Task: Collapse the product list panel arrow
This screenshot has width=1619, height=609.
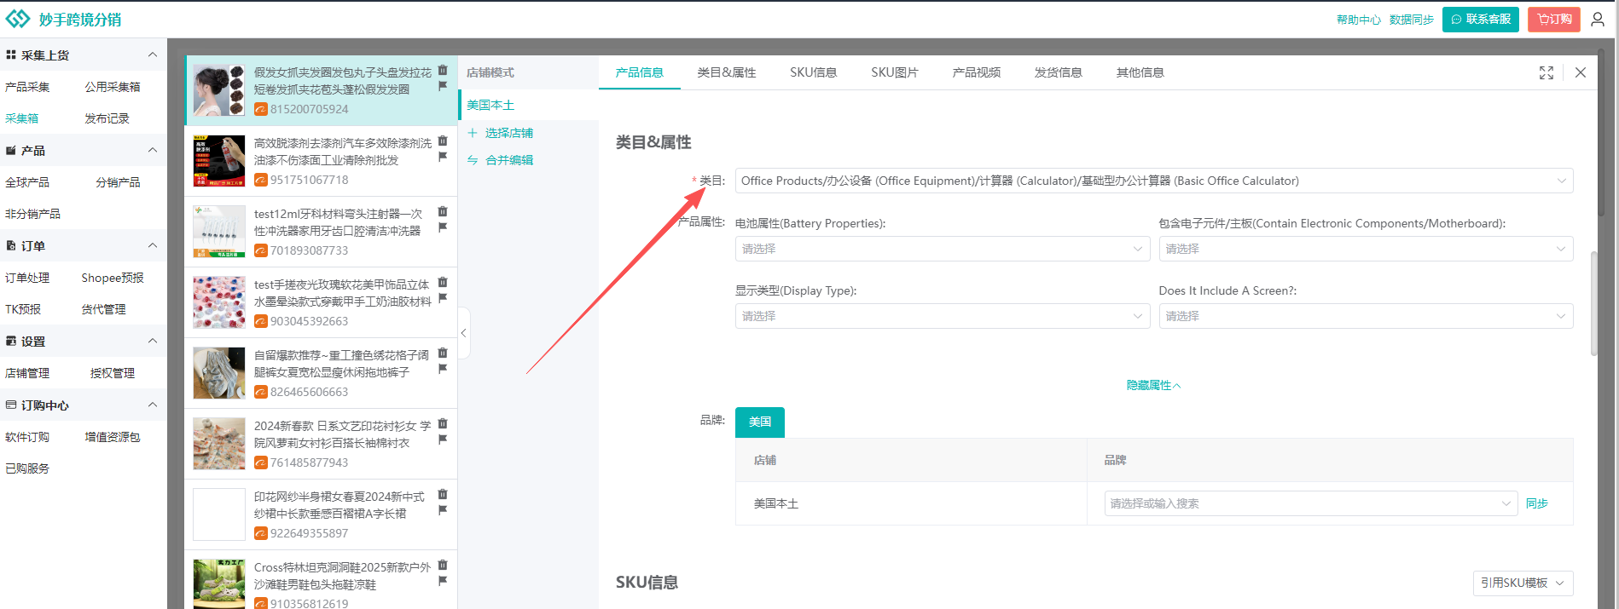Action: point(463,333)
